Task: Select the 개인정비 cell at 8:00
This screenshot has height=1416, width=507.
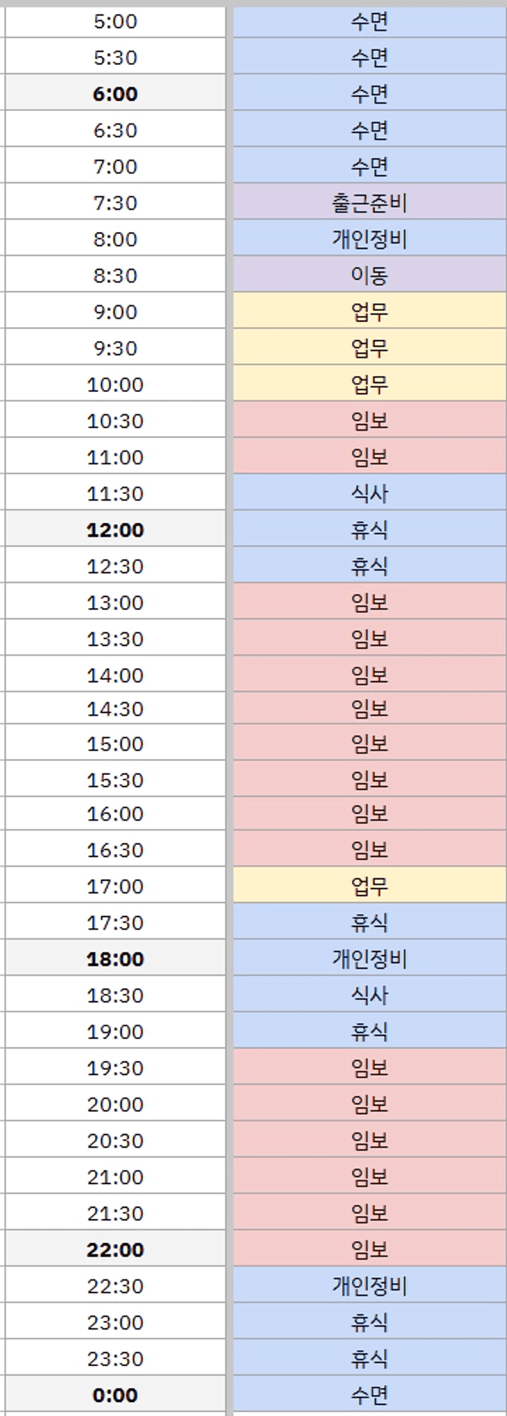Action: pos(369,239)
